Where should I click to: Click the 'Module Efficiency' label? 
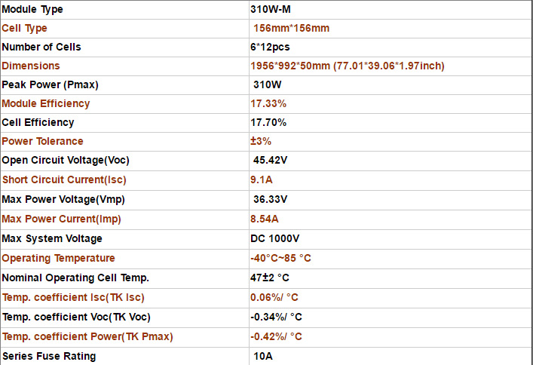point(46,103)
